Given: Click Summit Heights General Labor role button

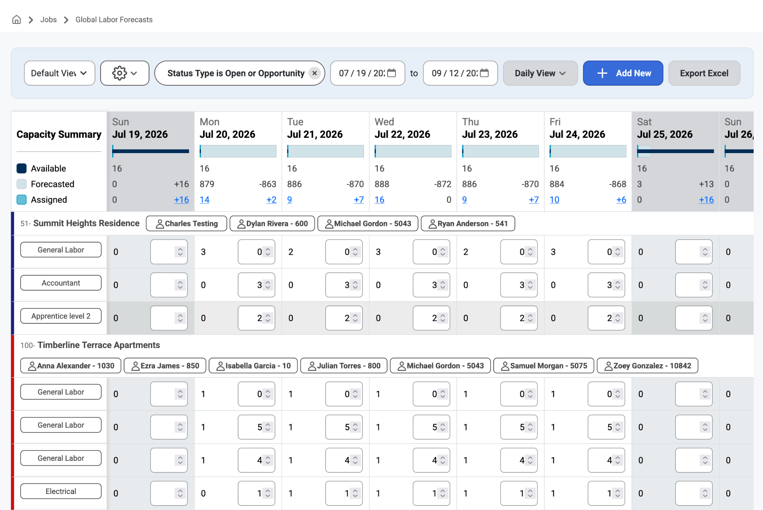Looking at the screenshot, I should pyautogui.click(x=61, y=250).
